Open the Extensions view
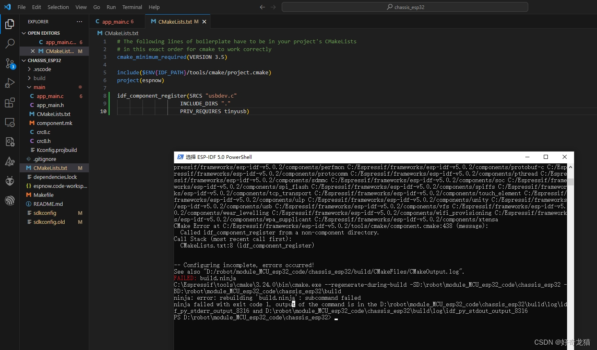Screen dimensions: 597x350 coord(10,103)
